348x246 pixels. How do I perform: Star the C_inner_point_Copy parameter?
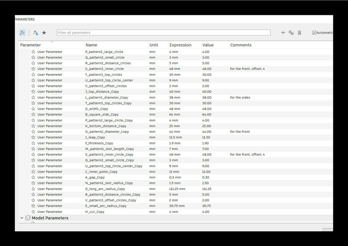pos(33,172)
